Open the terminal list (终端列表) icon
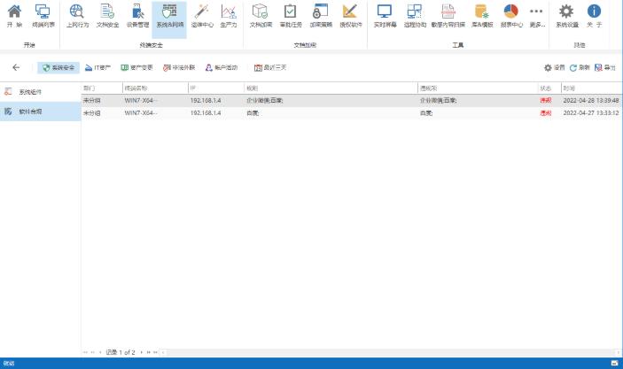Screen dimensions: 623x369 [x=42, y=15]
